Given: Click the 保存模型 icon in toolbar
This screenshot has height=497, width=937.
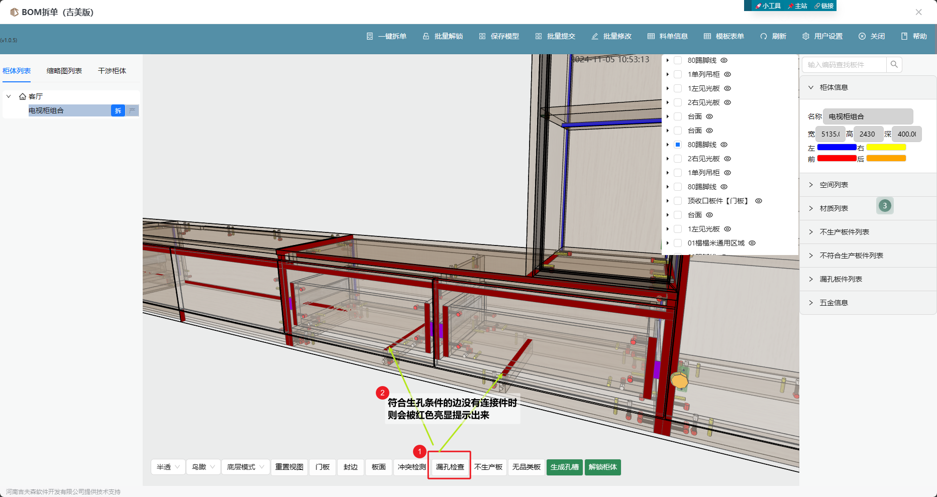Looking at the screenshot, I should coord(482,36).
